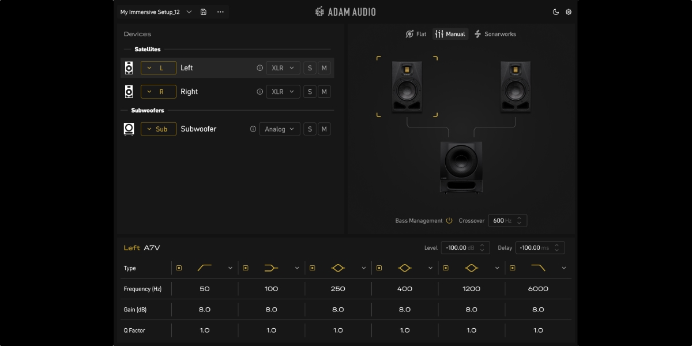Toggle enable box for 50 Hz filter band

[x=179, y=268]
